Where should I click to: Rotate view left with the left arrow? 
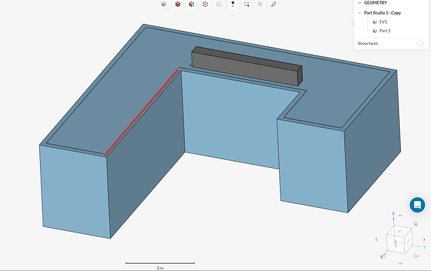(x=376, y=239)
